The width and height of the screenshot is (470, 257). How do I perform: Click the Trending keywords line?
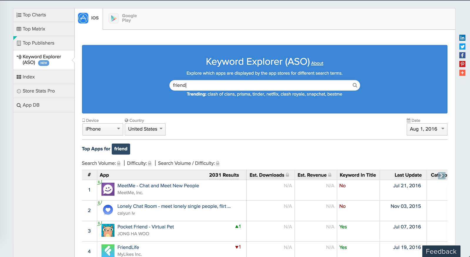(x=264, y=94)
